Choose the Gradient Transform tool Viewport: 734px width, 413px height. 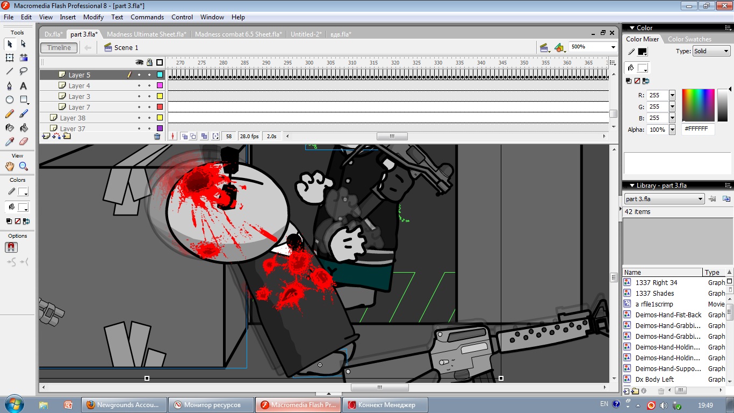(x=23, y=58)
